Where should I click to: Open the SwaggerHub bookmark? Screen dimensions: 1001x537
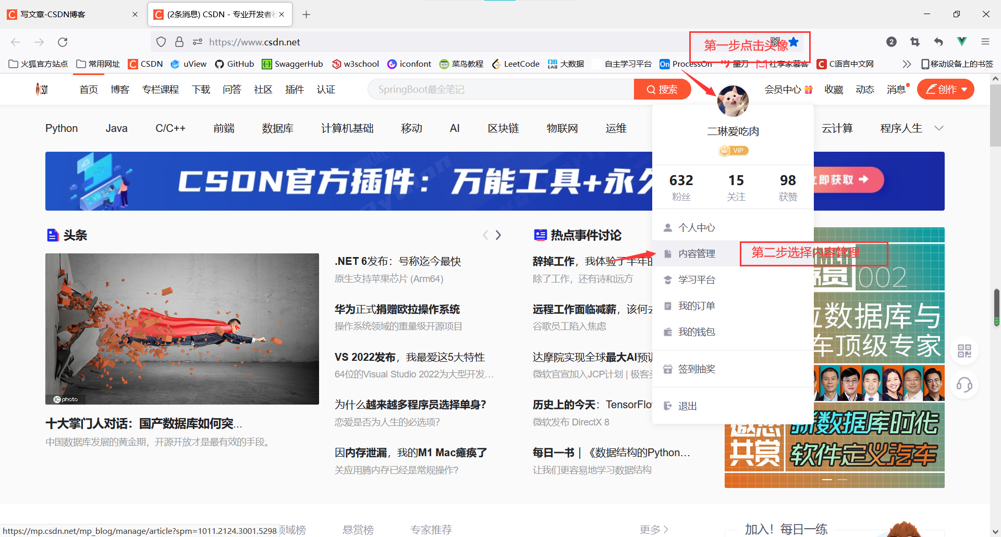292,64
